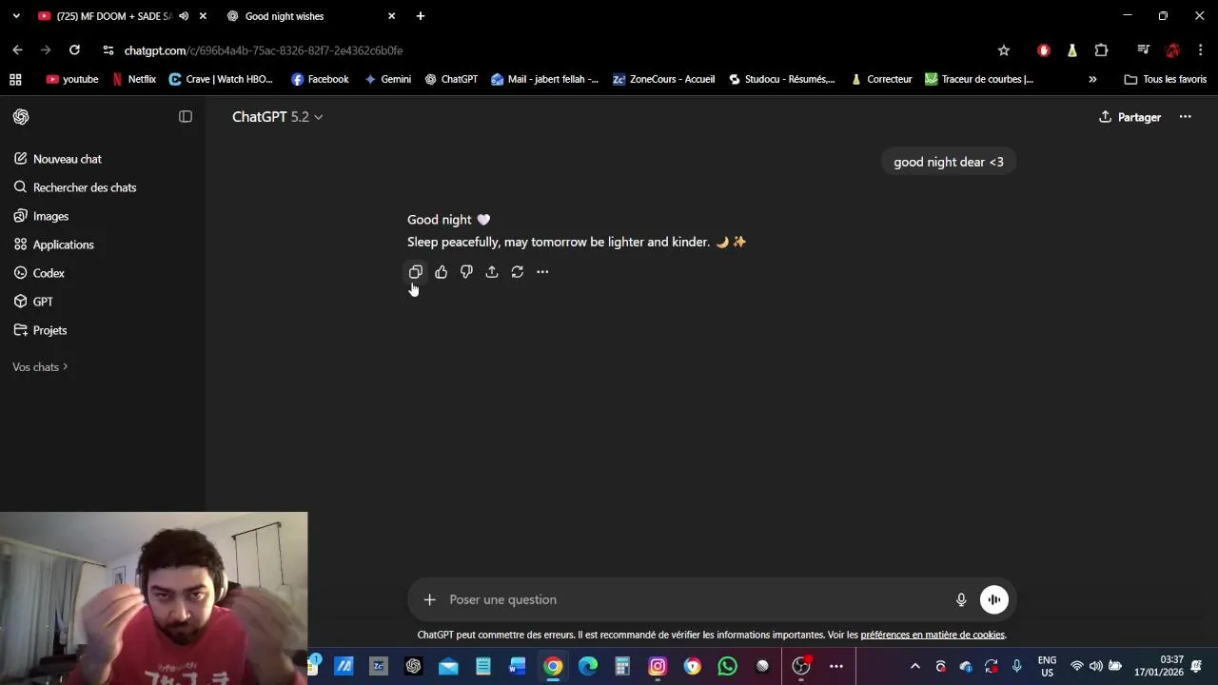This screenshot has height=685, width=1218.
Task: Open Projets in the sidebar
Action: pos(41,330)
